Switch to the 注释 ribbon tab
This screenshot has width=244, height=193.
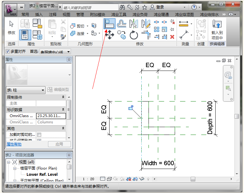tap(53, 14)
